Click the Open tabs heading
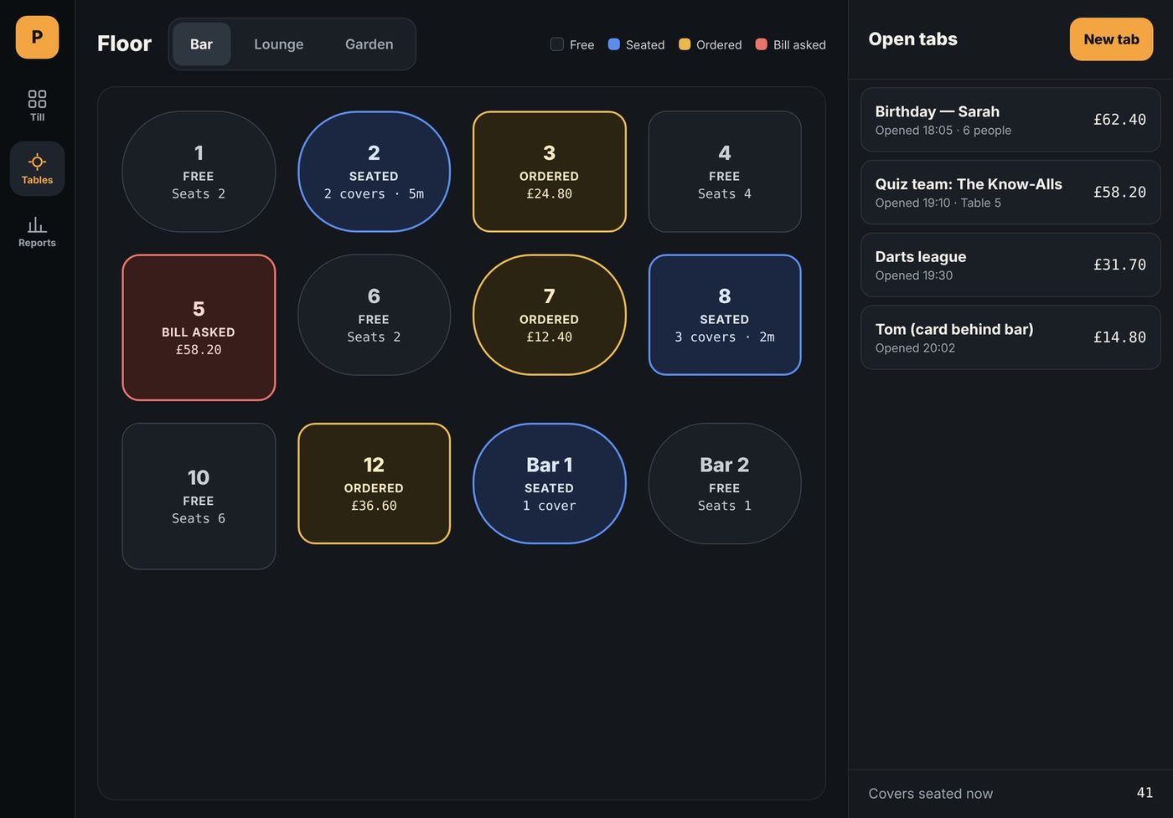1173x818 pixels. coord(912,39)
